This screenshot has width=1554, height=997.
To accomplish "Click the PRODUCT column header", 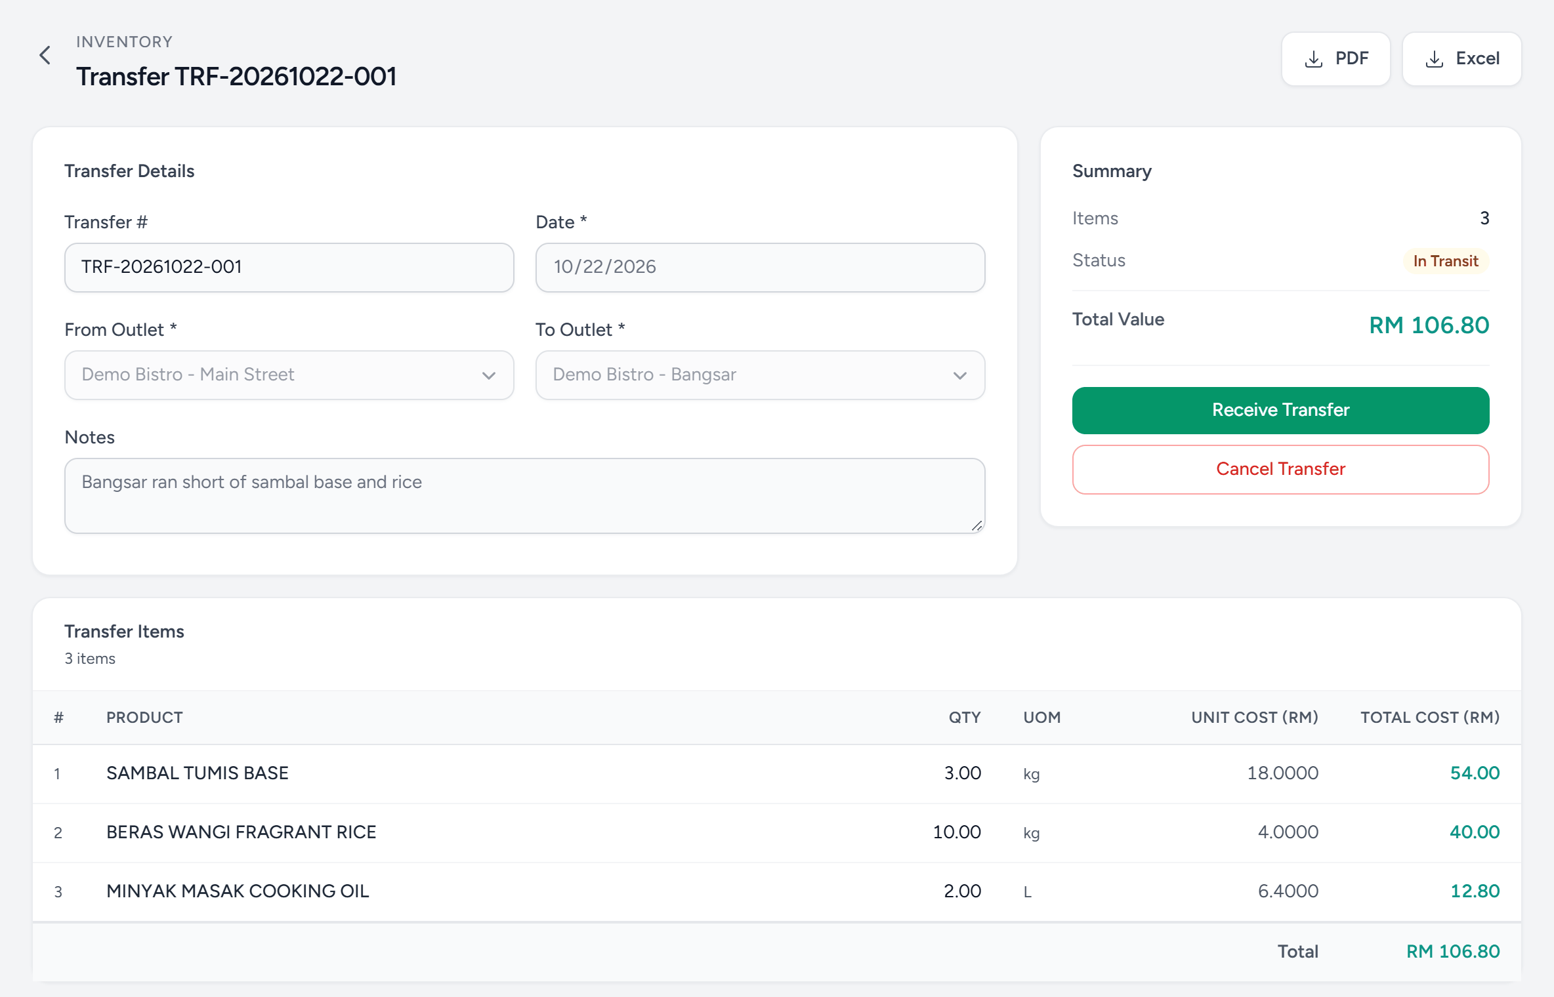I will (x=144, y=717).
